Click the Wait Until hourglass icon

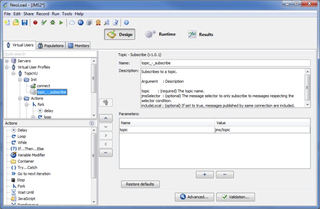[x=14, y=192]
